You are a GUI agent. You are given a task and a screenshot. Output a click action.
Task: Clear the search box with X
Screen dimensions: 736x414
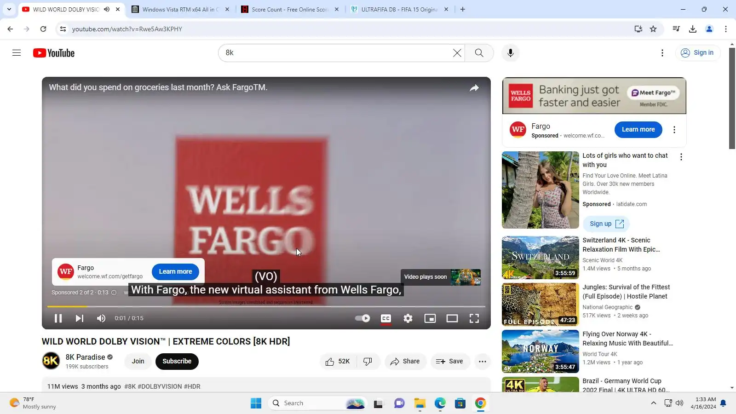[x=457, y=53]
